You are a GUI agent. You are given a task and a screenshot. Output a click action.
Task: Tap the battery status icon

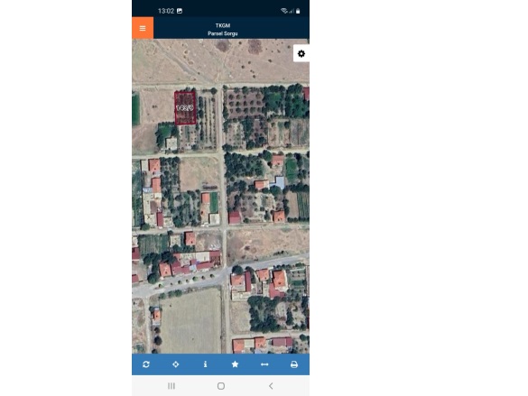(298, 11)
